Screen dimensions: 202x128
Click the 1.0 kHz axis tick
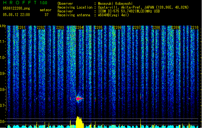[3, 58]
